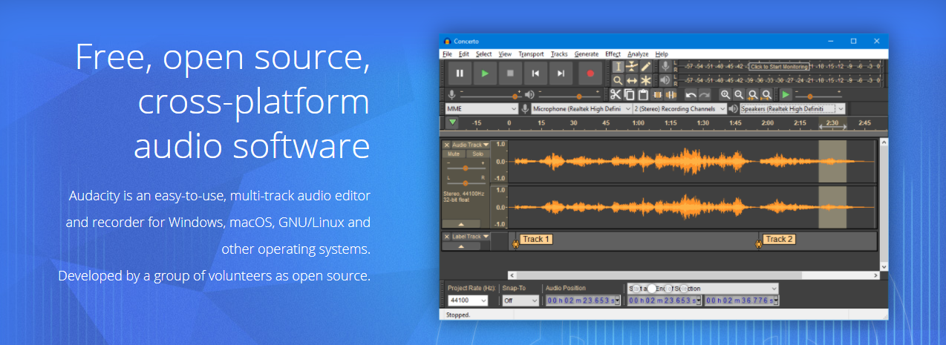
Task: Open the File menu
Action: click(447, 53)
